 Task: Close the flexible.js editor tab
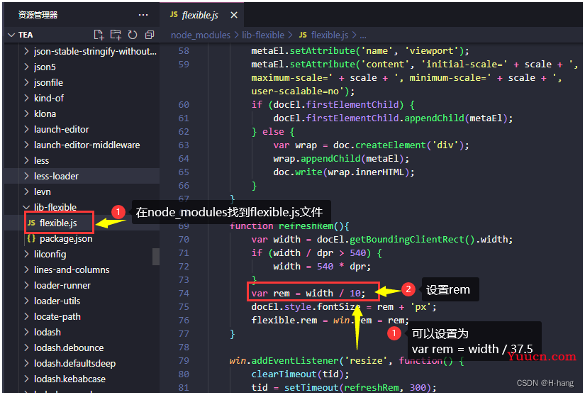click(x=234, y=15)
